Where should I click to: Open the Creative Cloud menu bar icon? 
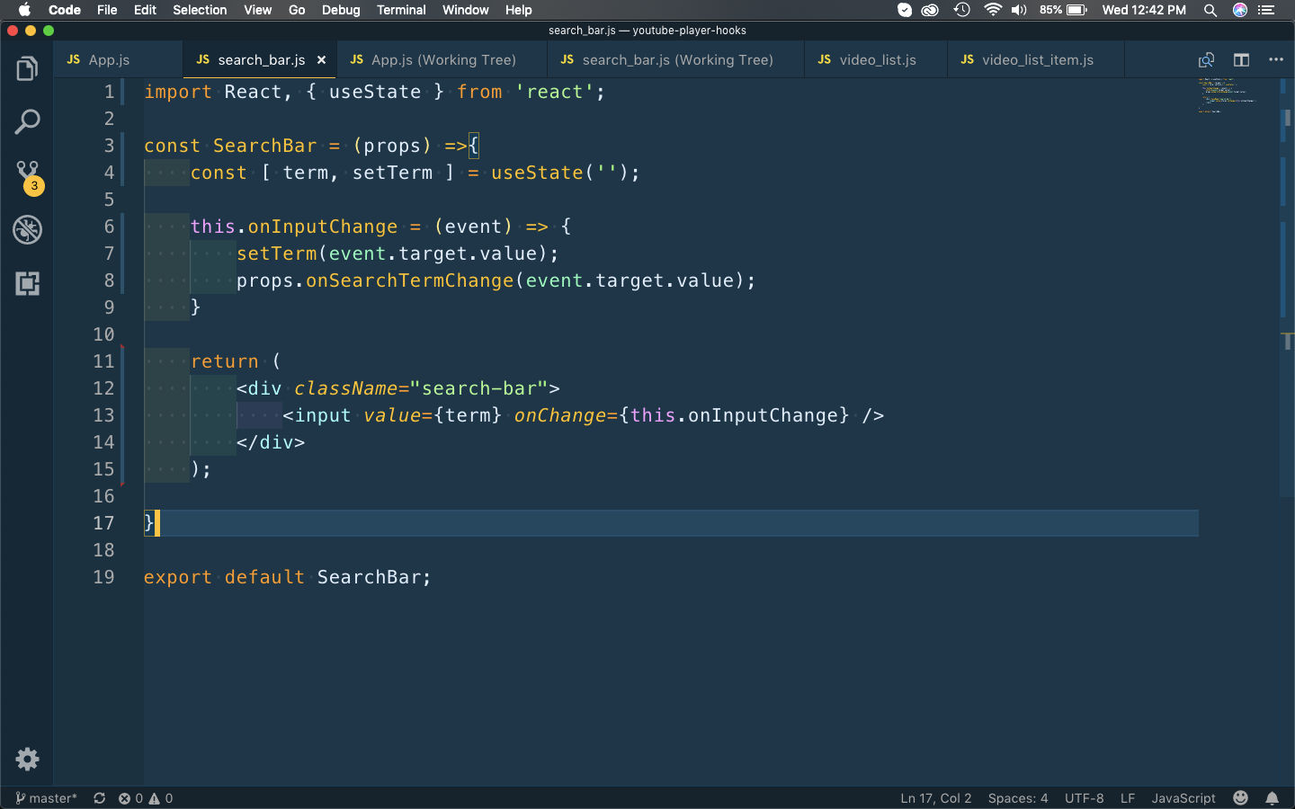931,10
